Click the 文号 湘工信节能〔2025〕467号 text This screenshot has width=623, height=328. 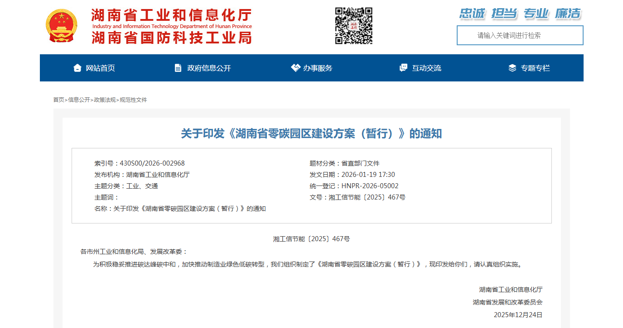pos(356,197)
